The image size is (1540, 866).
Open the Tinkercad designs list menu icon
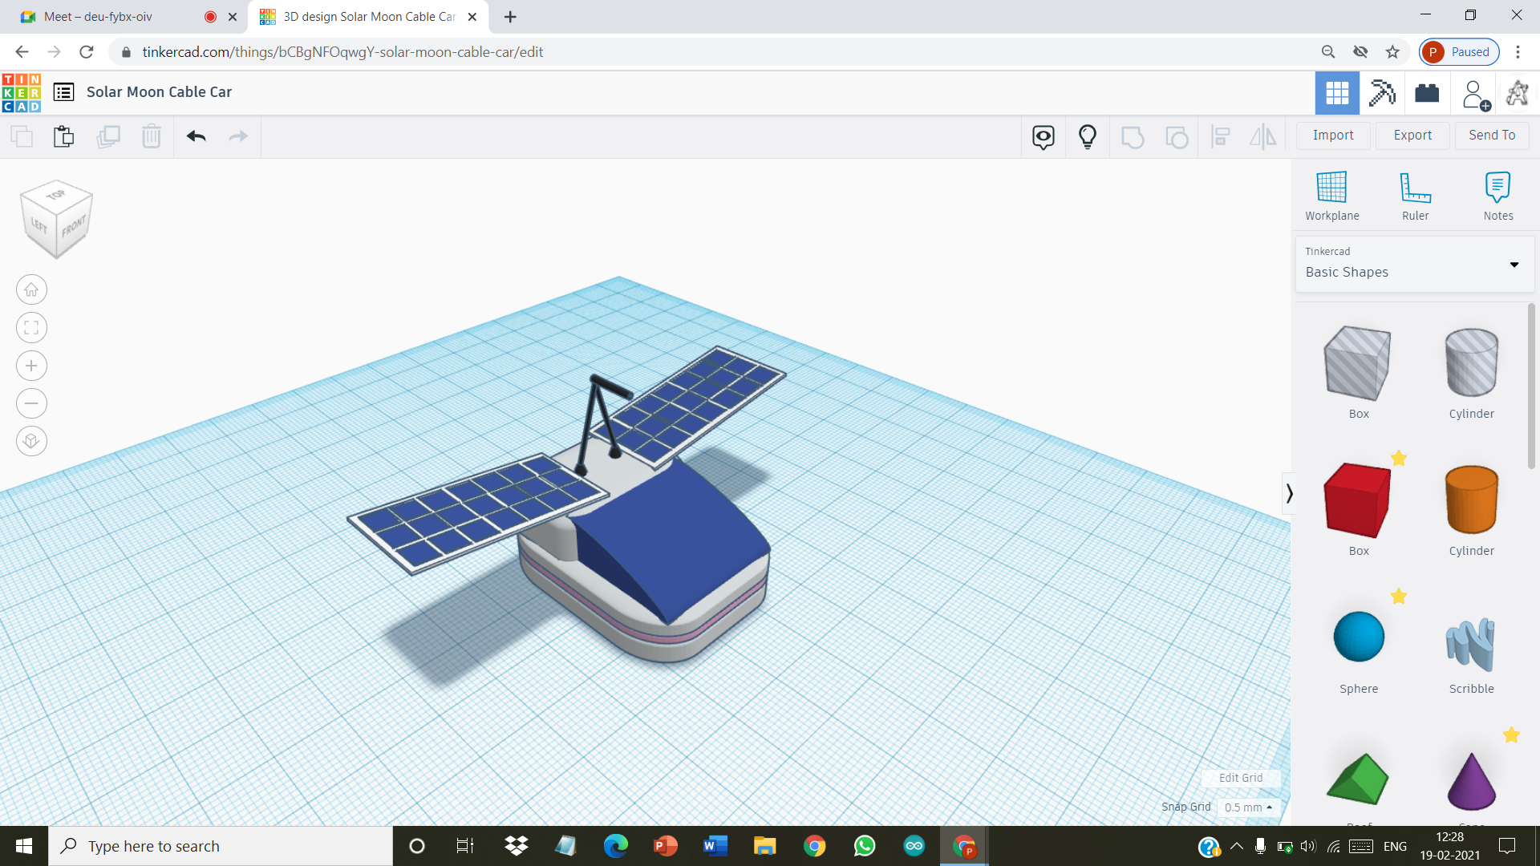pyautogui.click(x=62, y=92)
